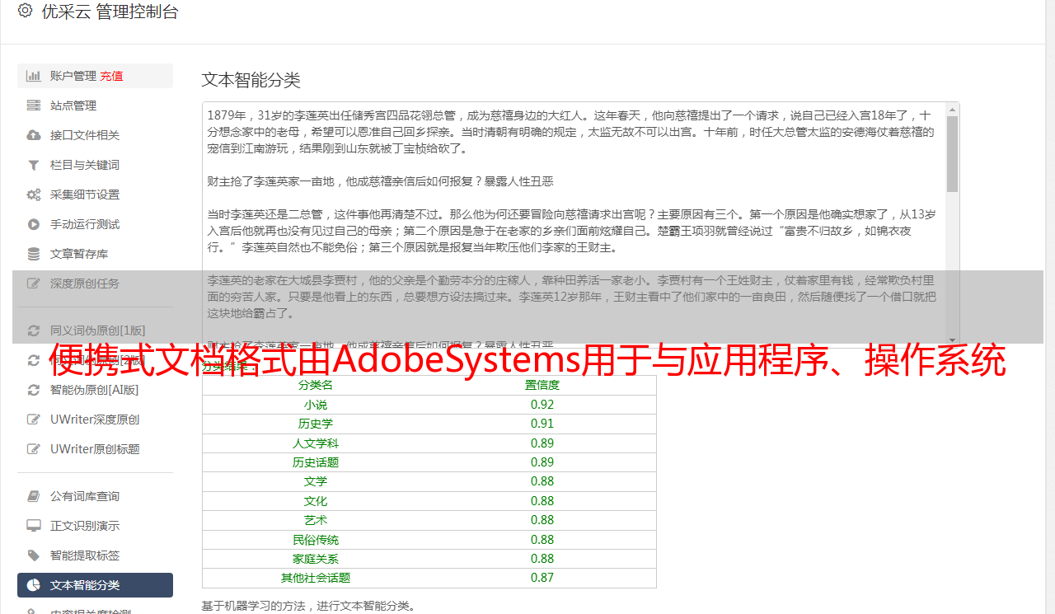Click the gears icon for 采集细节设置
This screenshot has height=614, width=1055.
(x=33, y=195)
